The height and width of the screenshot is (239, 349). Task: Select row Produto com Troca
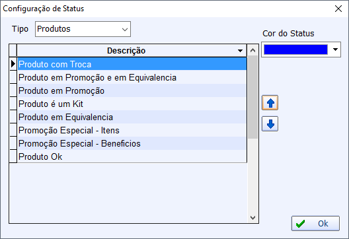tap(132, 64)
